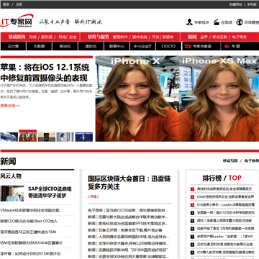Image resolution: width=259 pixels, height=259 pixels.
Task: Select the fifth blue carousel thumbnail
Action: pos(84,137)
